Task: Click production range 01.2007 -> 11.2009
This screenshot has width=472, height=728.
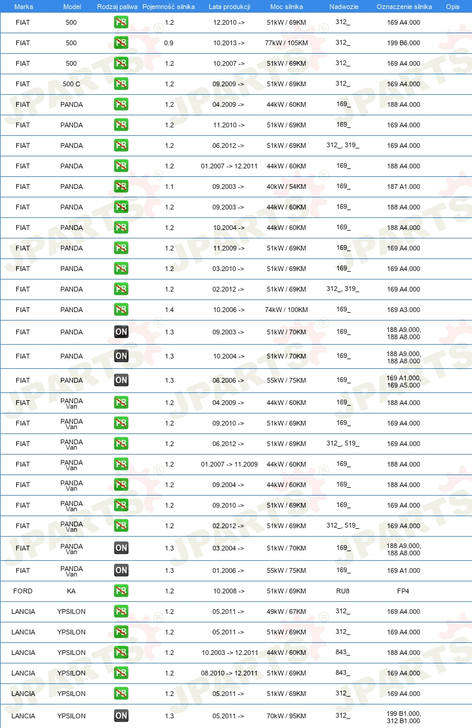Action: tap(229, 464)
